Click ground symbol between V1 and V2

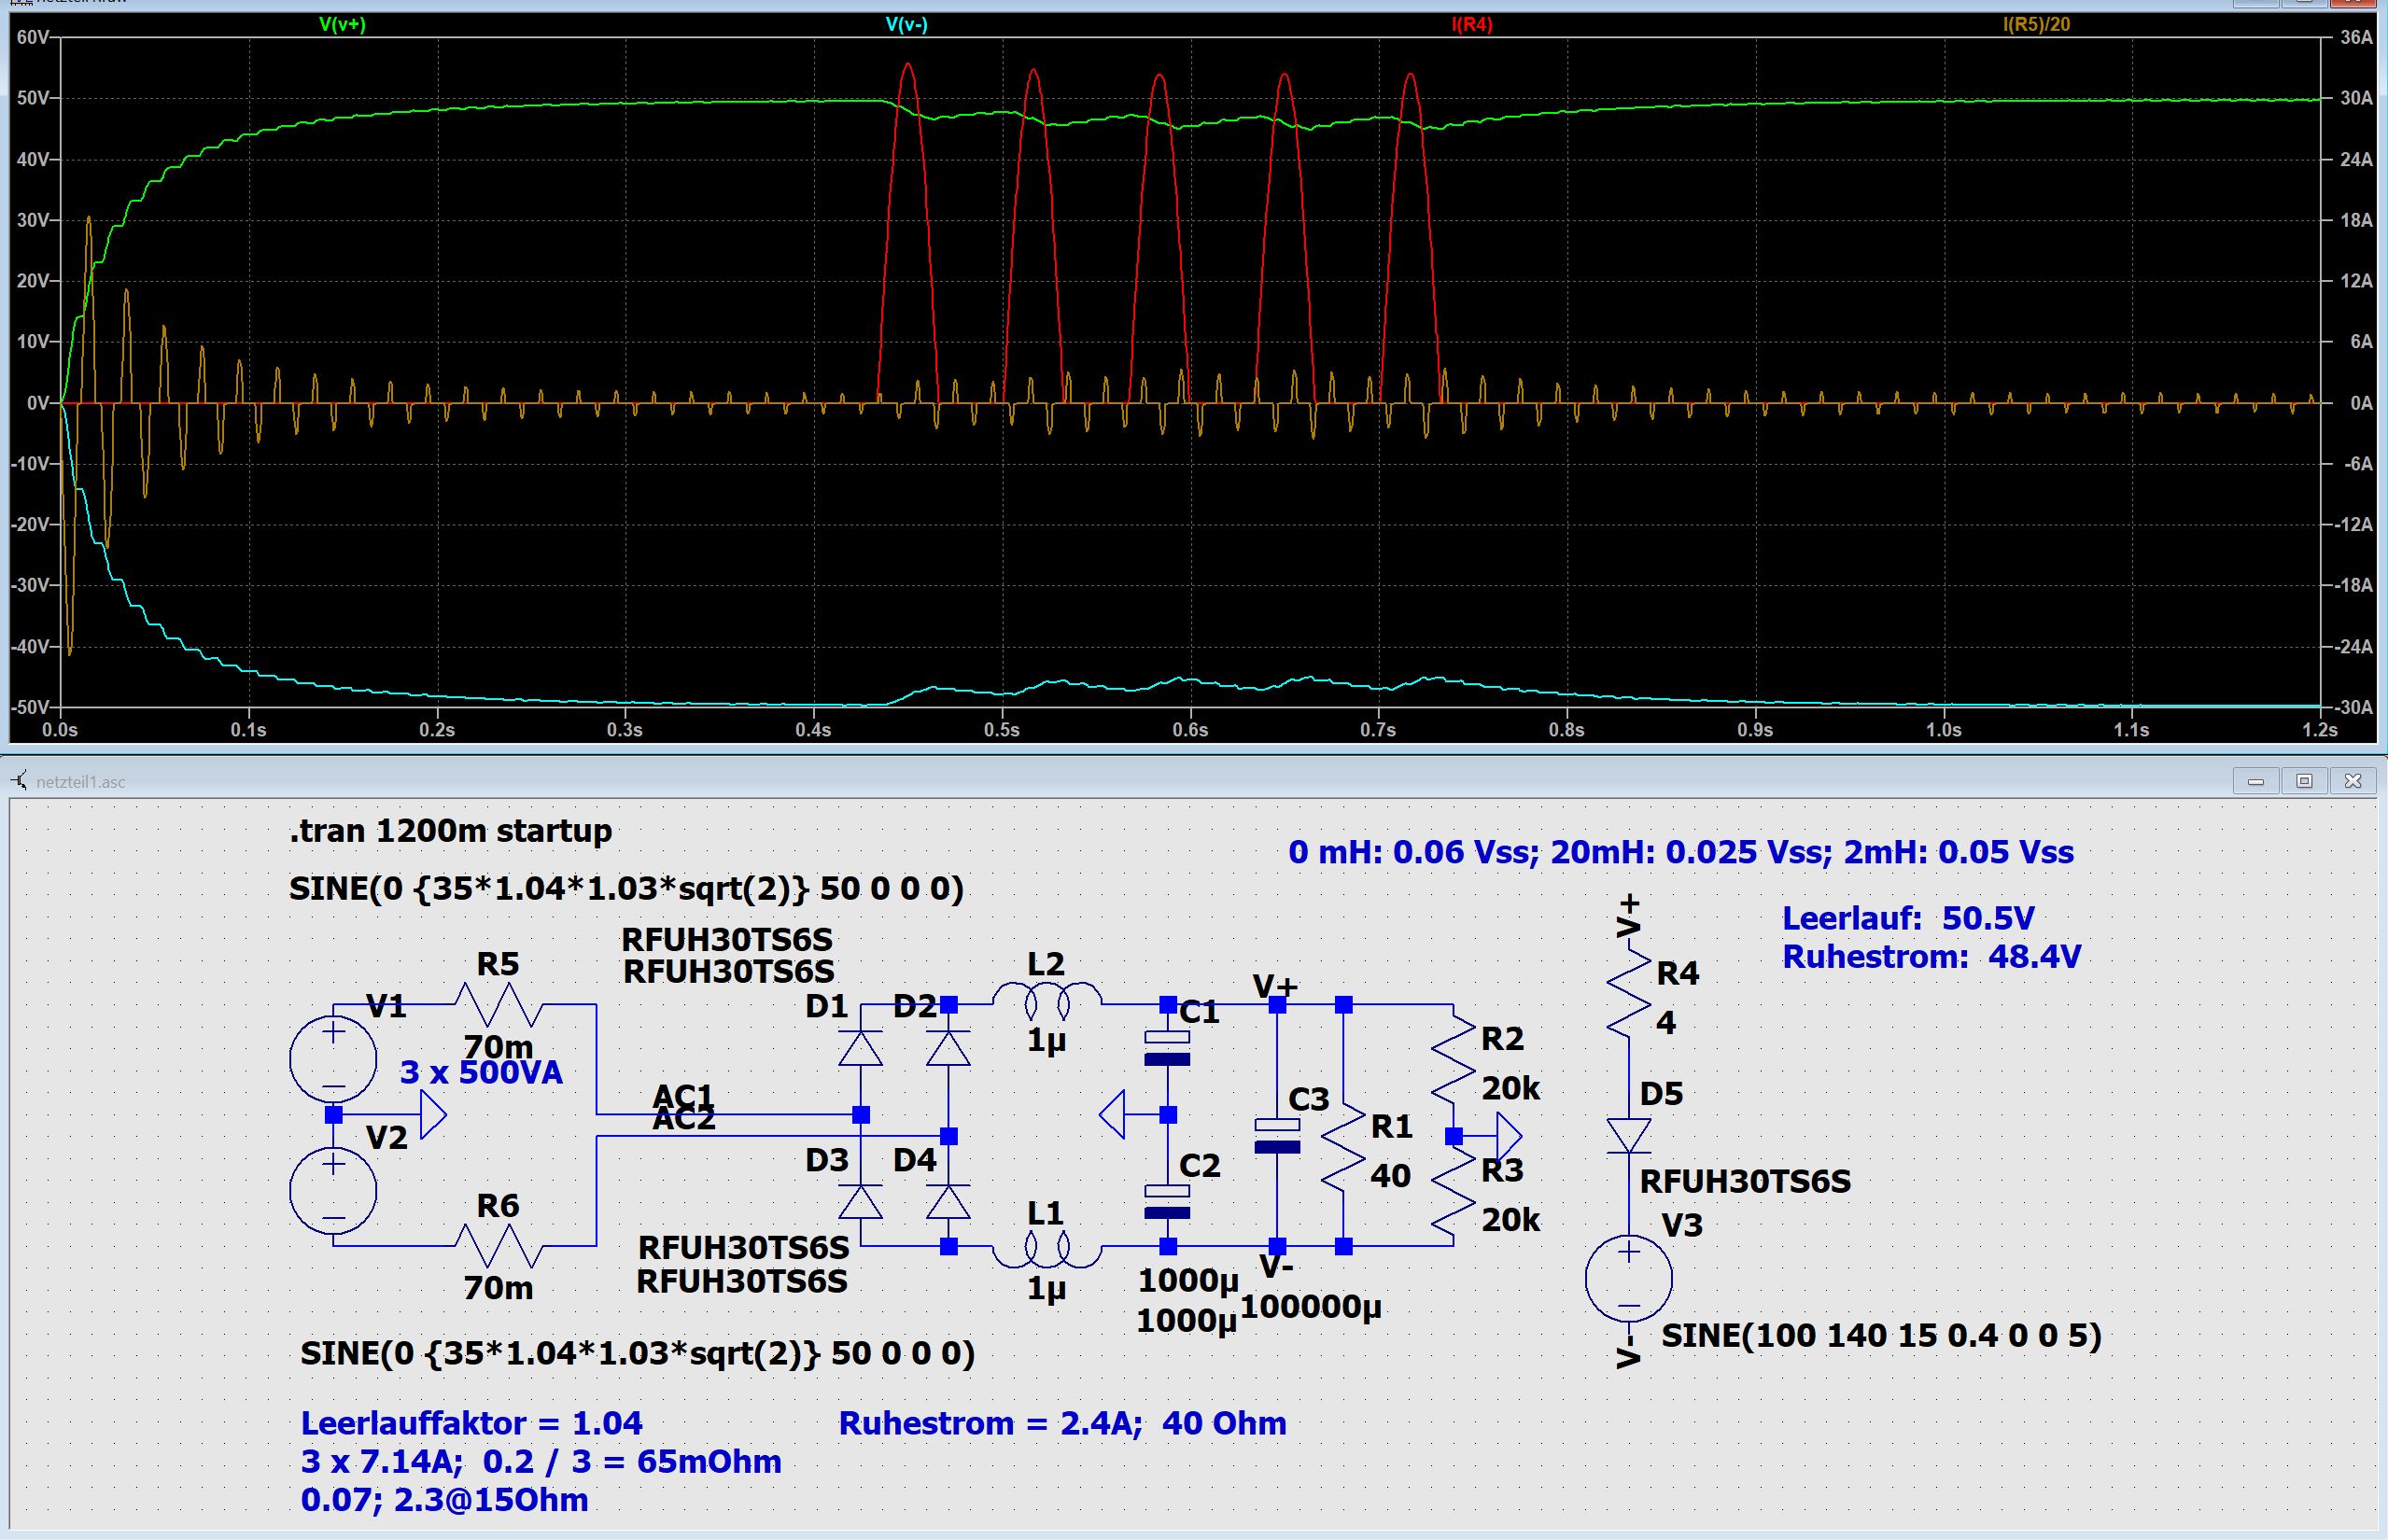coord(432,1114)
